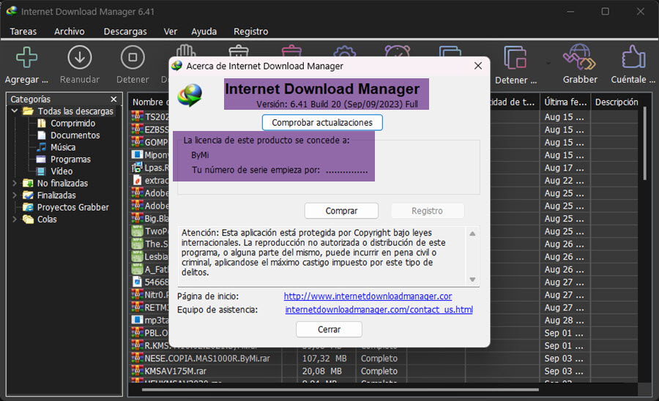This screenshot has height=401, width=659.
Task: Click the file icon of the extrac row
Action: click(137, 180)
